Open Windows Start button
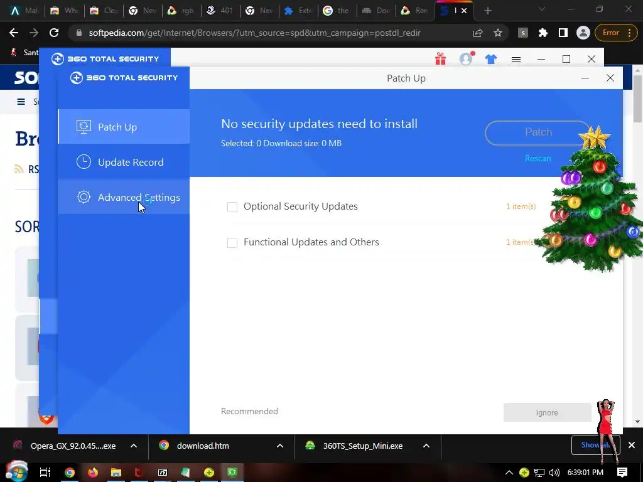The image size is (643, 482). pos(16,472)
